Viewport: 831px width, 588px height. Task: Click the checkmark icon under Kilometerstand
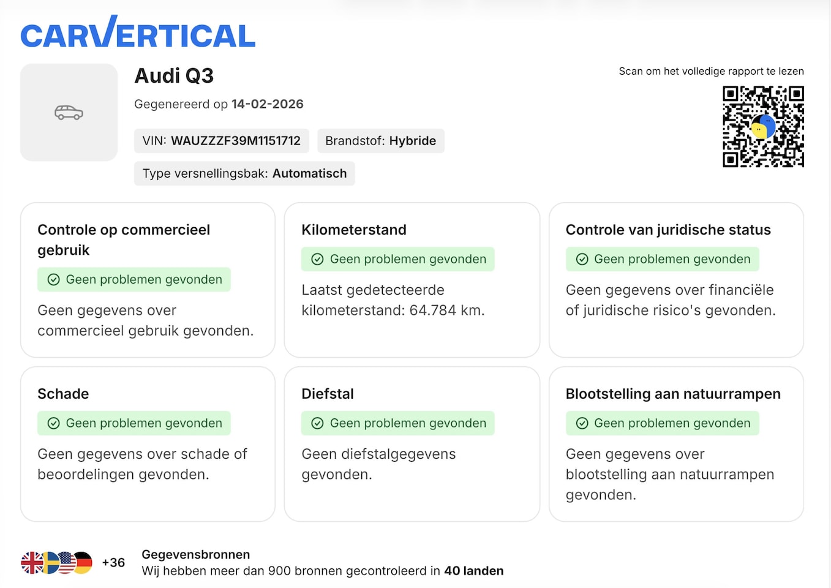[317, 259]
